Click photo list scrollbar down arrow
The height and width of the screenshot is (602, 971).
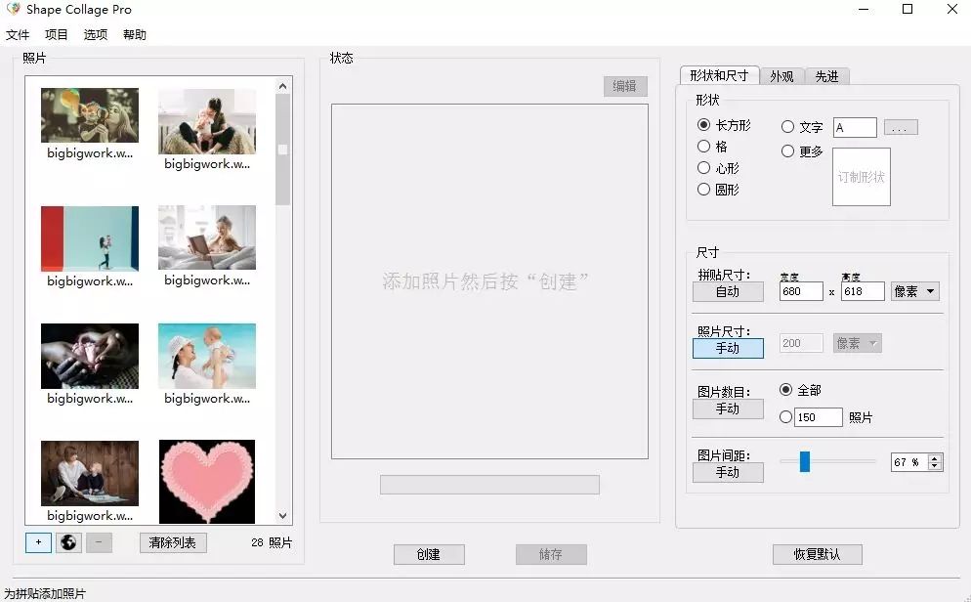283,515
